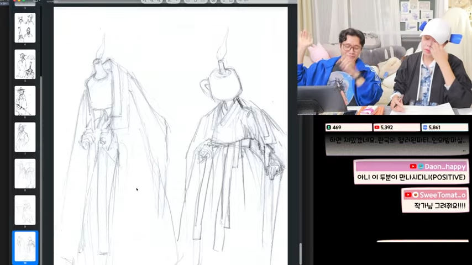472x265 pixels.
Task: Click chat message '작가님 그려줘요!!!!'
Action: click(440, 206)
